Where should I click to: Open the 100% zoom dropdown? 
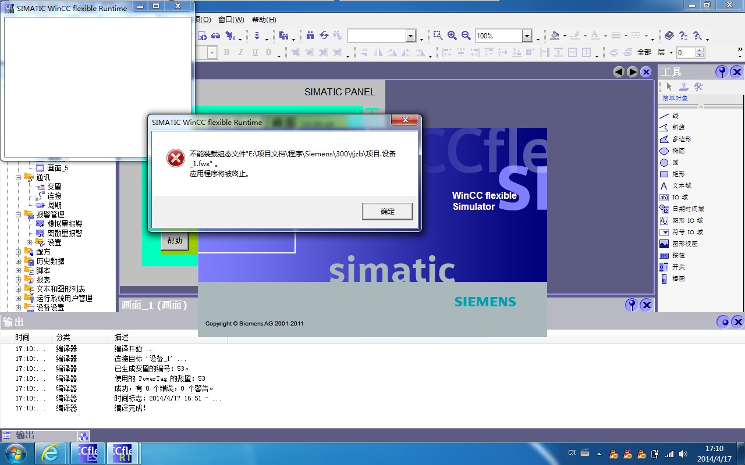[x=527, y=36]
